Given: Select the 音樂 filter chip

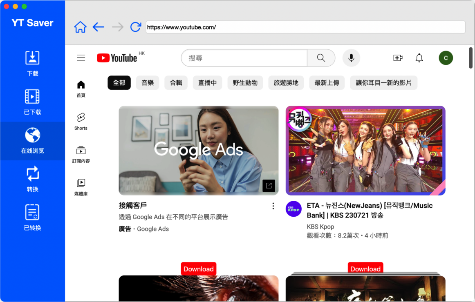Looking at the screenshot, I should point(148,83).
